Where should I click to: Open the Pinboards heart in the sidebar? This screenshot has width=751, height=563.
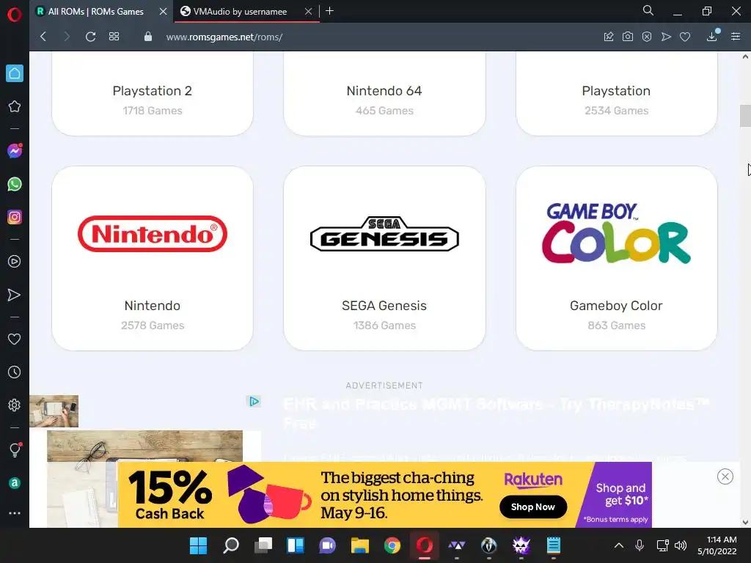tap(15, 339)
